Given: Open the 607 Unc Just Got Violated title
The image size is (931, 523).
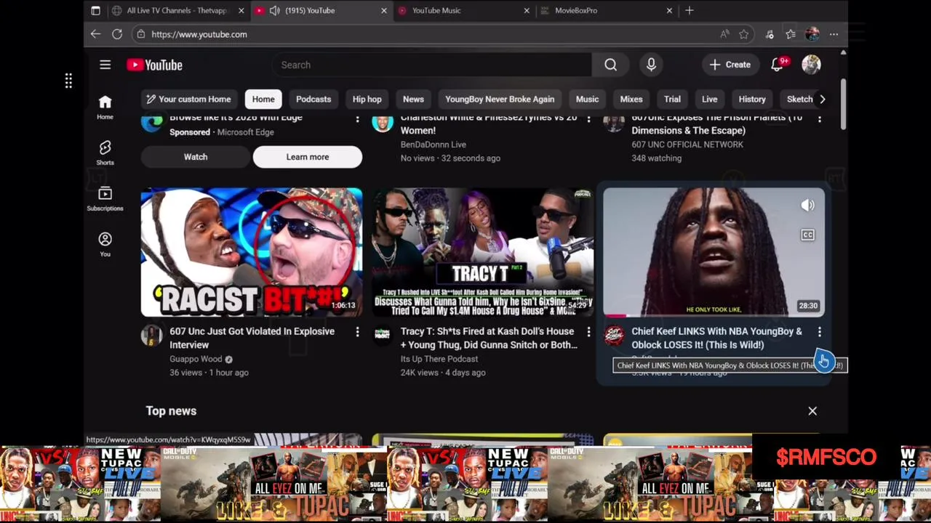Looking at the screenshot, I should 252,338.
